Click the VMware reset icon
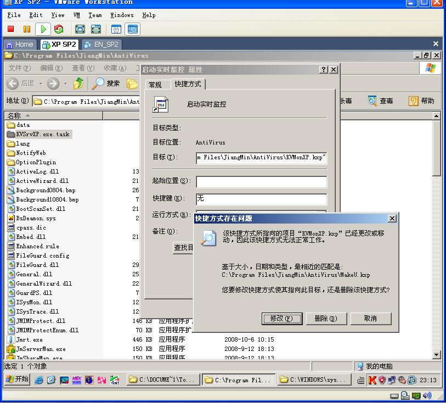 (x=59, y=29)
